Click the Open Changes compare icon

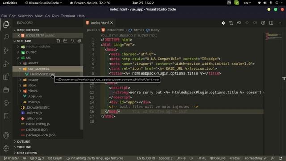pyautogui.click(x=231, y=23)
